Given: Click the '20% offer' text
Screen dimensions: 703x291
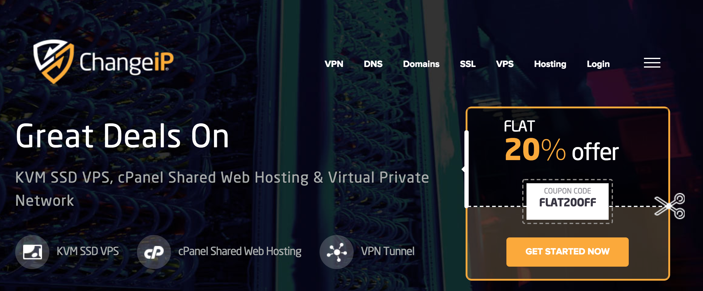Looking at the screenshot, I should 562,150.
